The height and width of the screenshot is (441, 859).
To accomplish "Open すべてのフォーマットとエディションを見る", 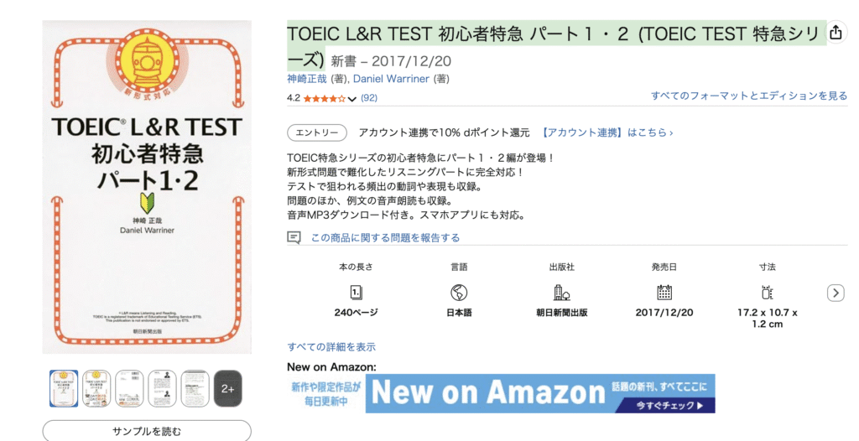I will pyautogui.click(x=749, y=96).
